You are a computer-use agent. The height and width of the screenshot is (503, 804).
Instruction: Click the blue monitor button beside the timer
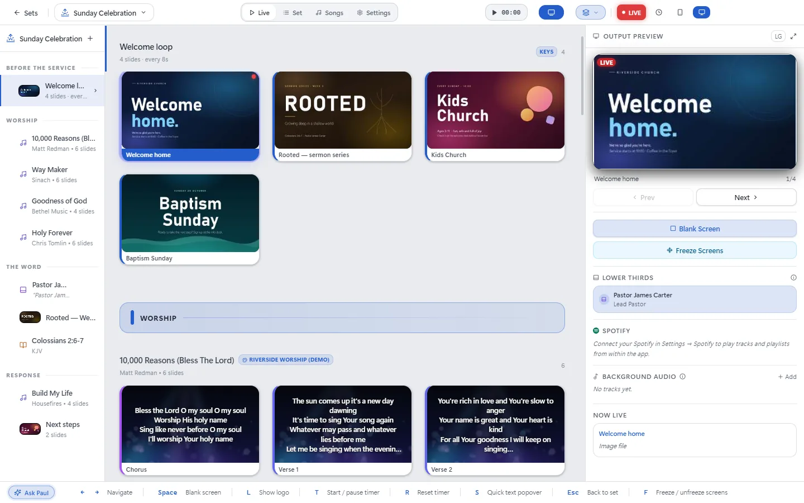[x=551, y=12]
